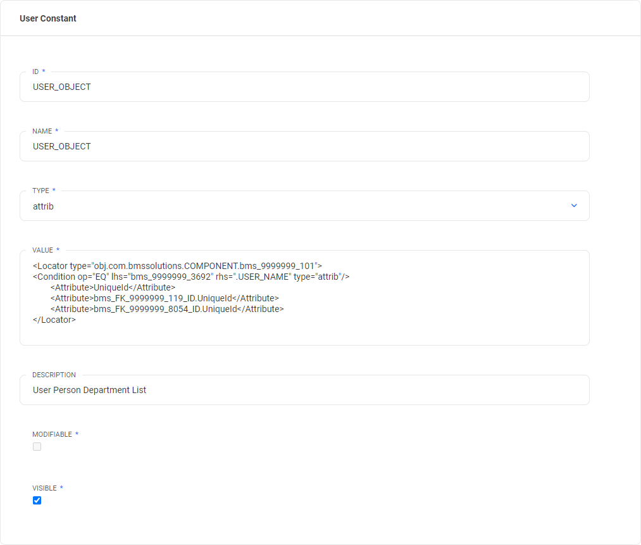The image size is (641, 545).
Task: Click the User Constant header title
Action: point(48,18)
